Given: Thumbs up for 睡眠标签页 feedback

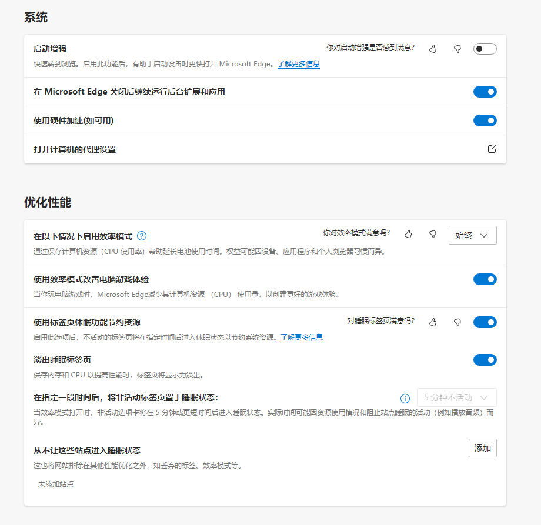Looking at the screenshot, I should pyautogui.click(x=433, y=322).
